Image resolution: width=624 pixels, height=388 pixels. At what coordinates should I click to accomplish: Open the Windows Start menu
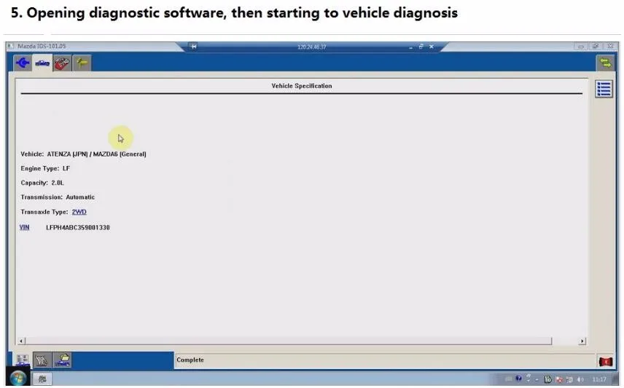pos(17,378)
